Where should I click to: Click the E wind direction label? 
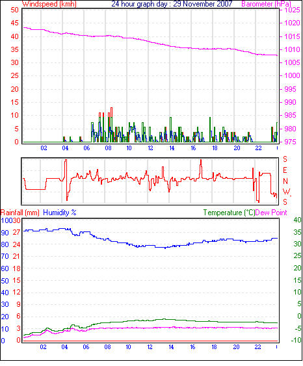pyautogui.click(x=285, y=170)
